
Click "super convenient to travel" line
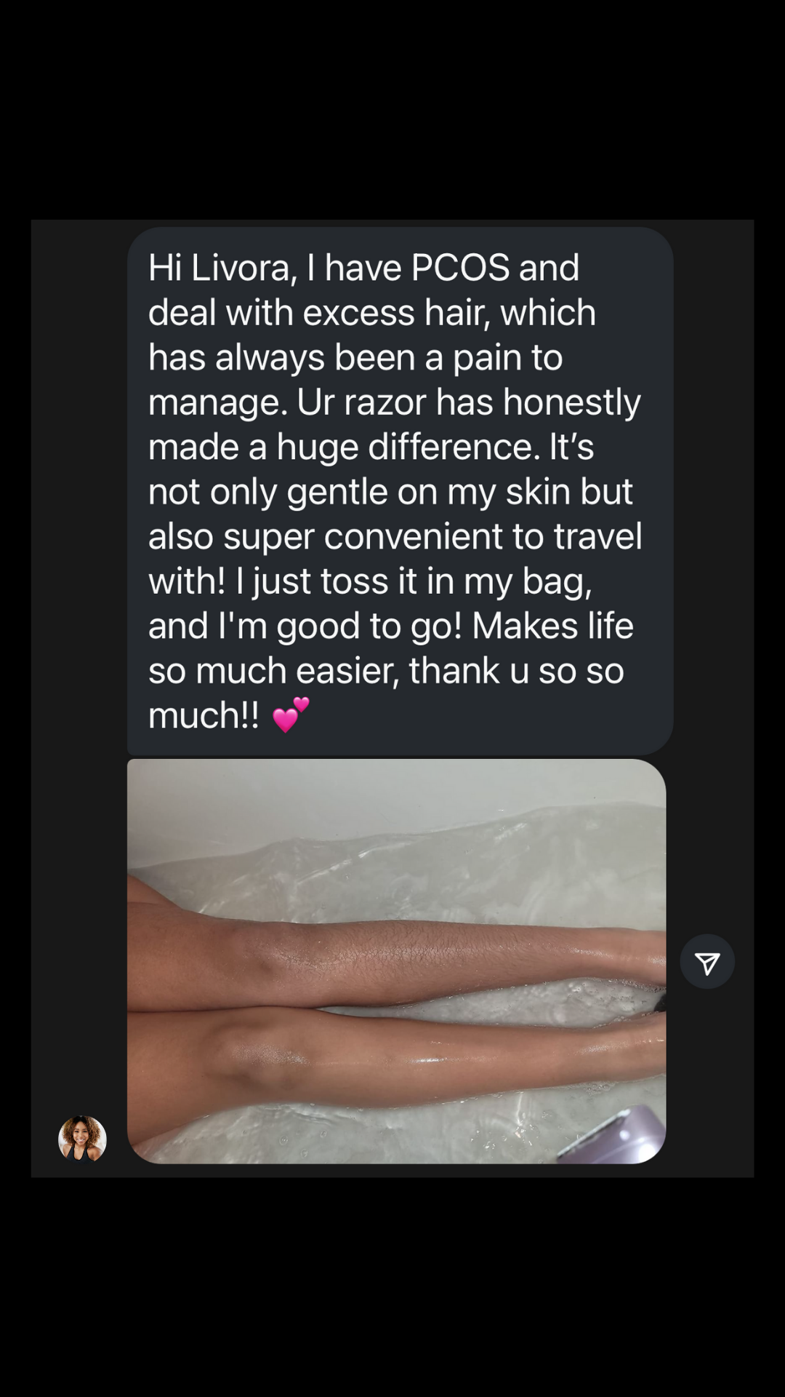click(432, 536)
